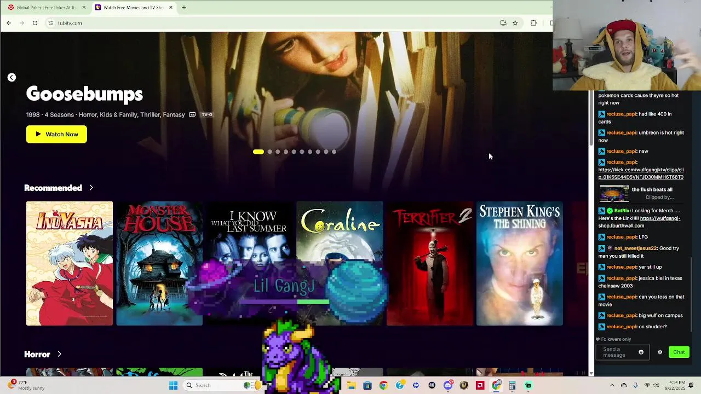Open Discord from the taskbar
The width and height of the screenshot is (701, 394).
click(x=448, y=385)
